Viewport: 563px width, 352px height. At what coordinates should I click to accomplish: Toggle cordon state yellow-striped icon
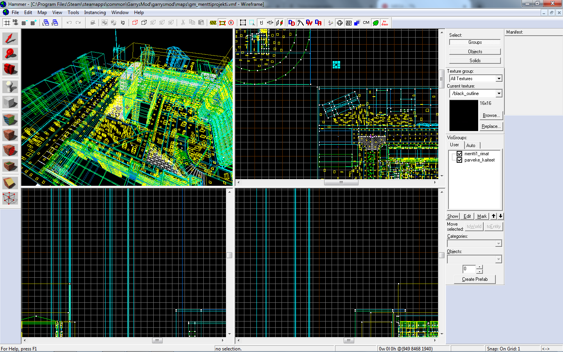(x=213, y=23)
